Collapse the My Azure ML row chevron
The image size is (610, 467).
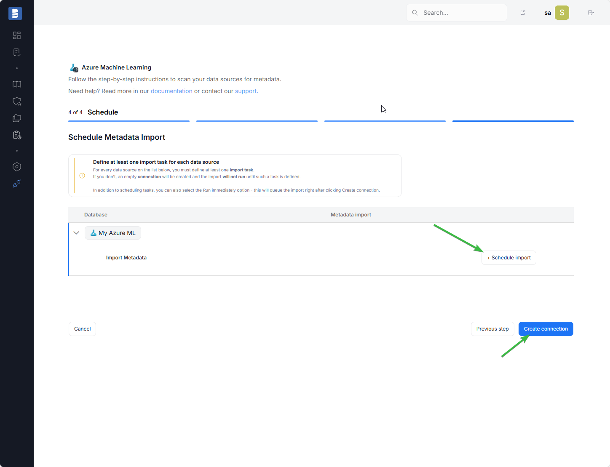76,233
